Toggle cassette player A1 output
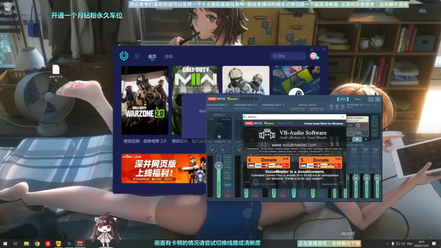The height and width of the screenshot is (248, 441). click(x=375, y=117)
